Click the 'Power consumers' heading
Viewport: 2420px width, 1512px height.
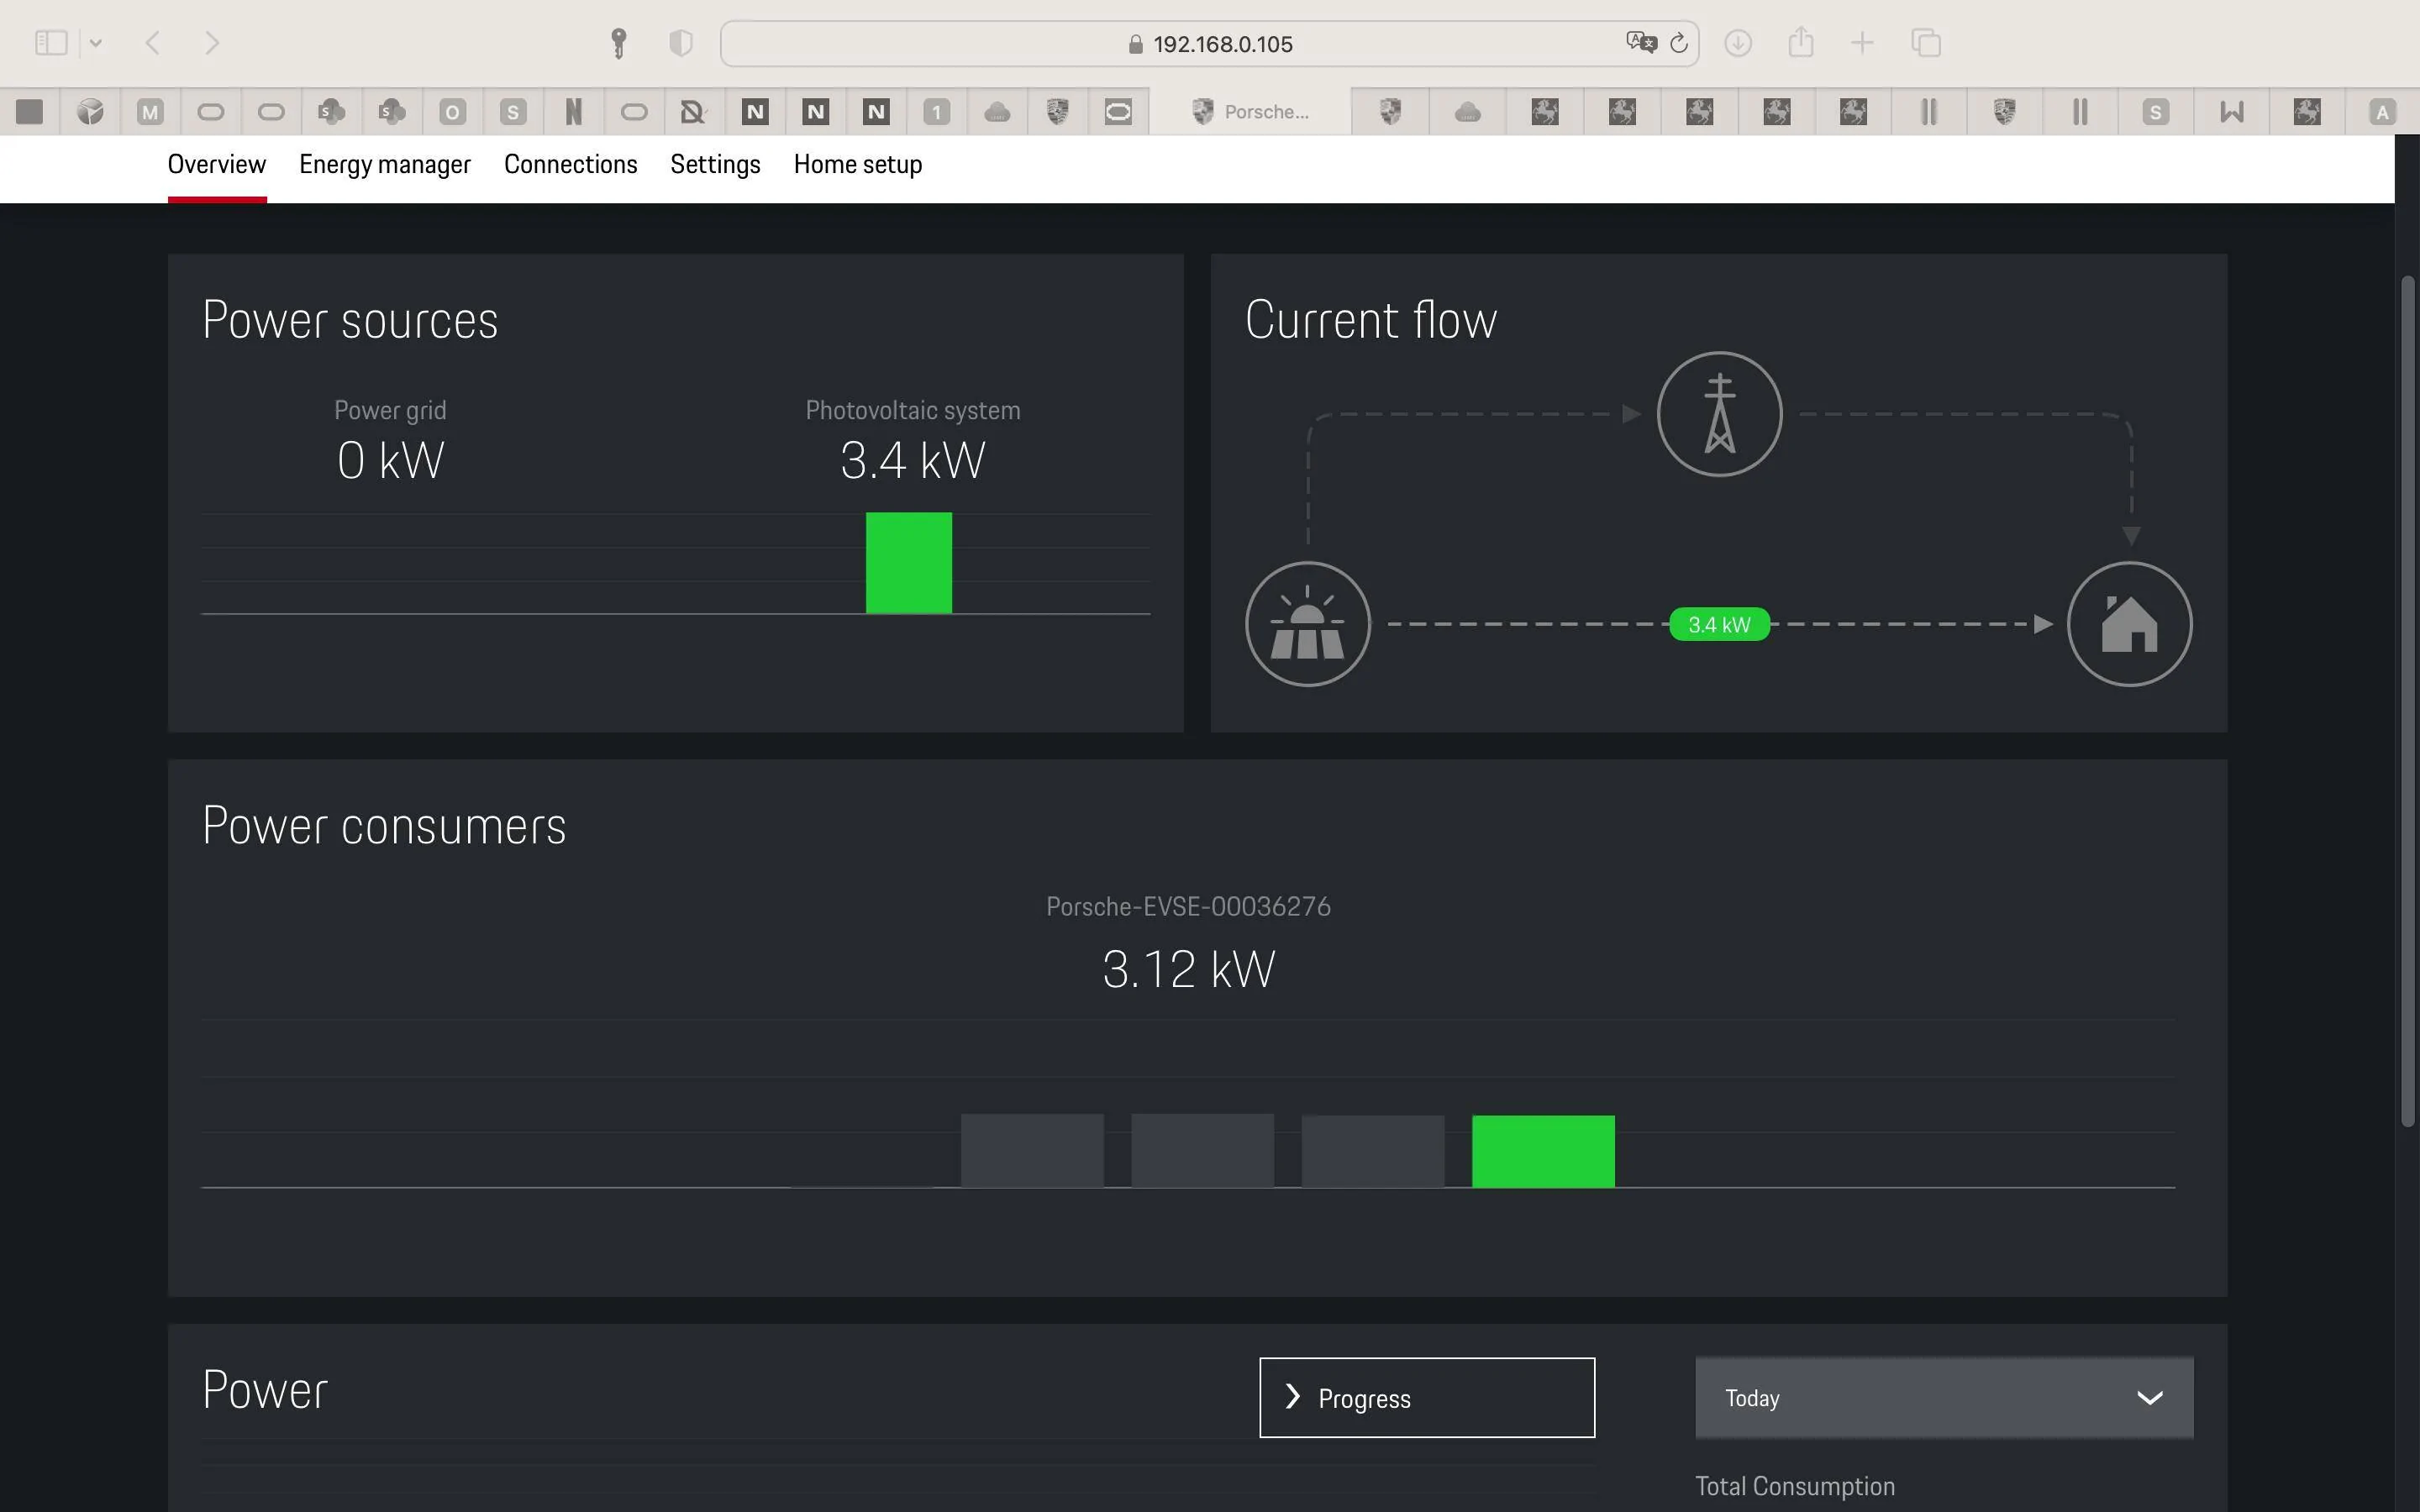384,826
